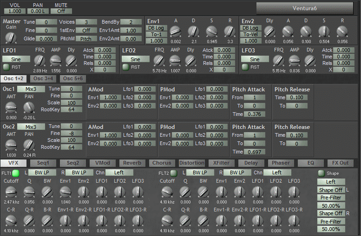361x236 pixels.
Task: Click the Shape Left channel button
Action: (331, 182)
